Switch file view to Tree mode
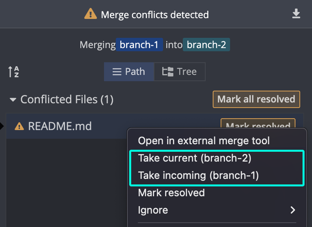 pyautogui.click(x=180, y=72)
